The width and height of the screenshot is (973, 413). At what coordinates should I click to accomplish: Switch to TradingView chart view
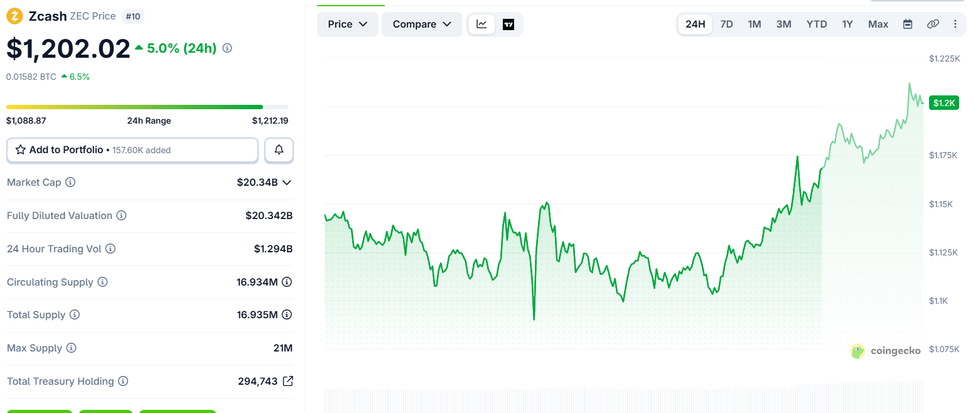pos(508,24)
